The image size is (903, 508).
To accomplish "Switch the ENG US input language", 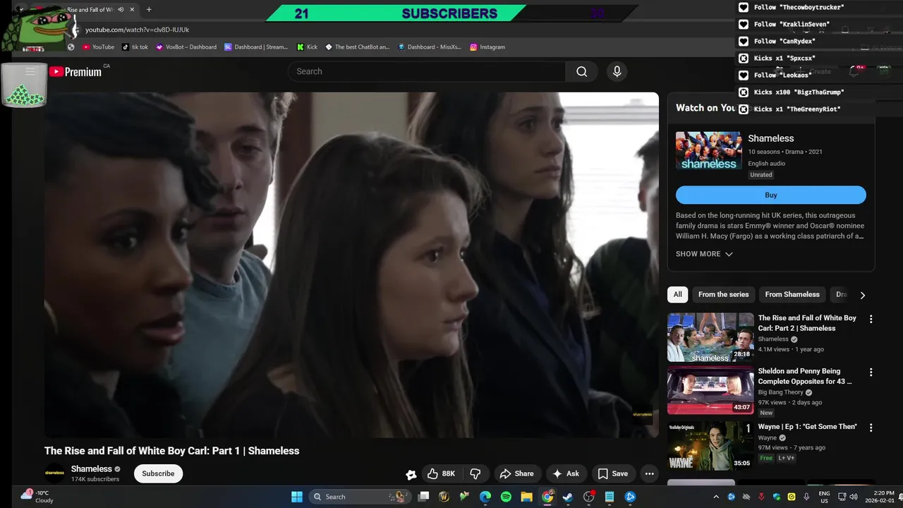I will click(x=824, y=497).
